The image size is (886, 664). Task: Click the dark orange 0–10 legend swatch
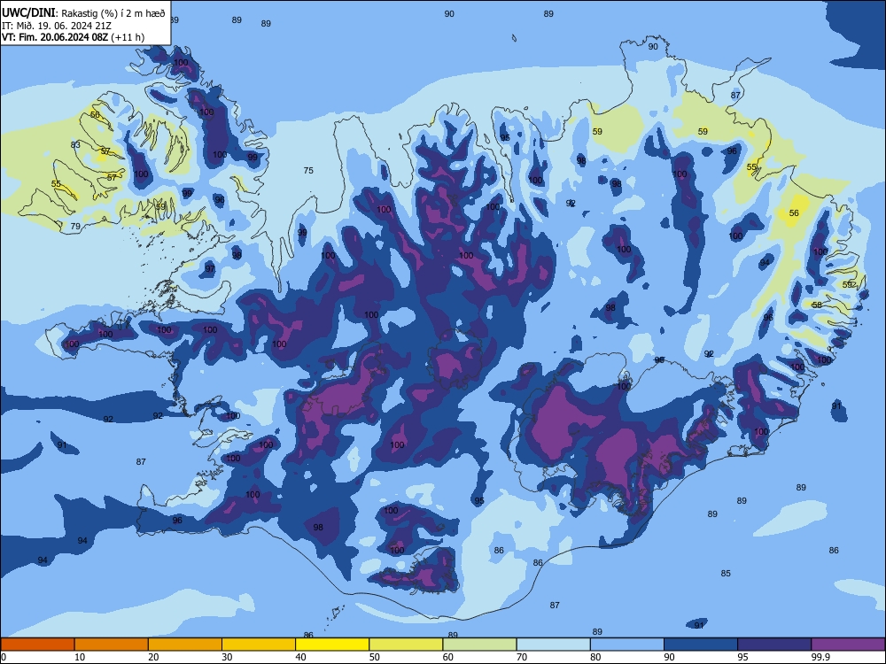point(37,645)
